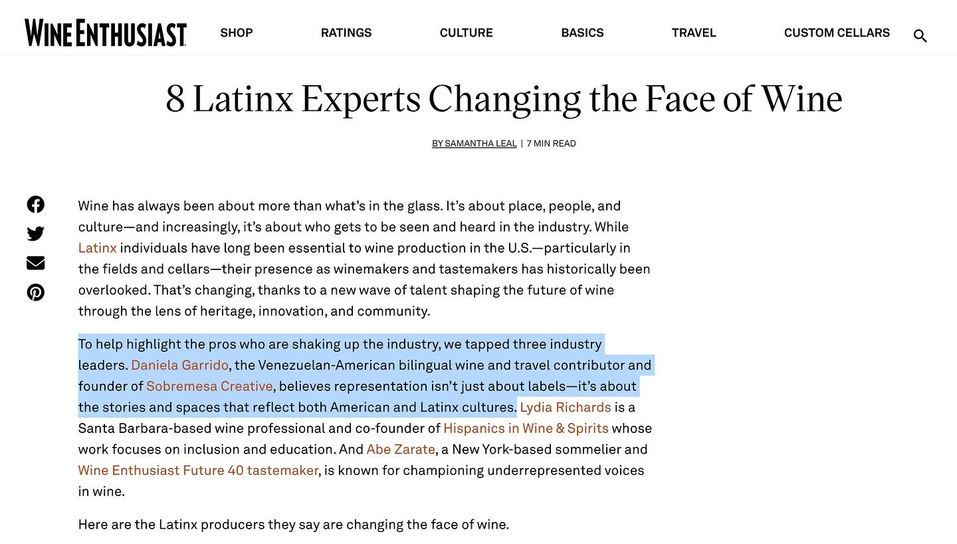Open the site search magnifier icon
Viewport: 957px width, 544px height.
[920, 36]
